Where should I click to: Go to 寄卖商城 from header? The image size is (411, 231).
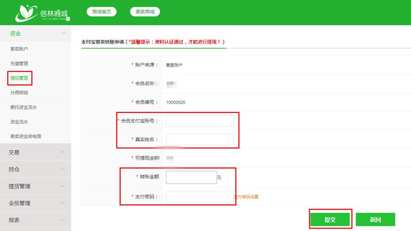[145, 12]
